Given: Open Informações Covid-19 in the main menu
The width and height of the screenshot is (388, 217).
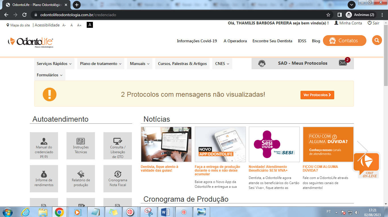Looking at the screenshot, I should [197, 41].
